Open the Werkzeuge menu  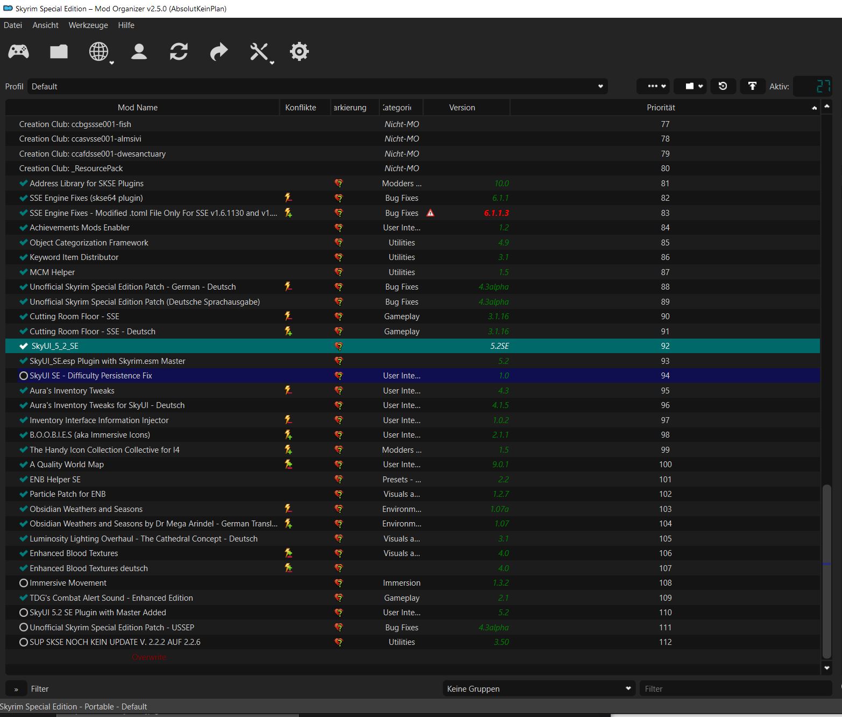pyautogui.click(x=88, y=25)
